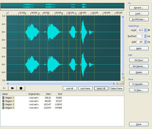Viewport: 152px width, 129px height.
Task: Click the Pre/Post input field
Action: click(141, 36)
